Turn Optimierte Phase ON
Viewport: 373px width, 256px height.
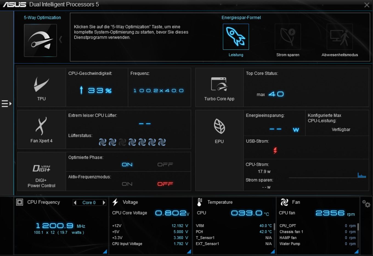pos(127,164)
